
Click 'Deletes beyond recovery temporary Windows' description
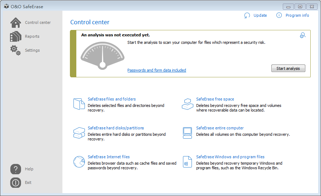coord(239,165)
